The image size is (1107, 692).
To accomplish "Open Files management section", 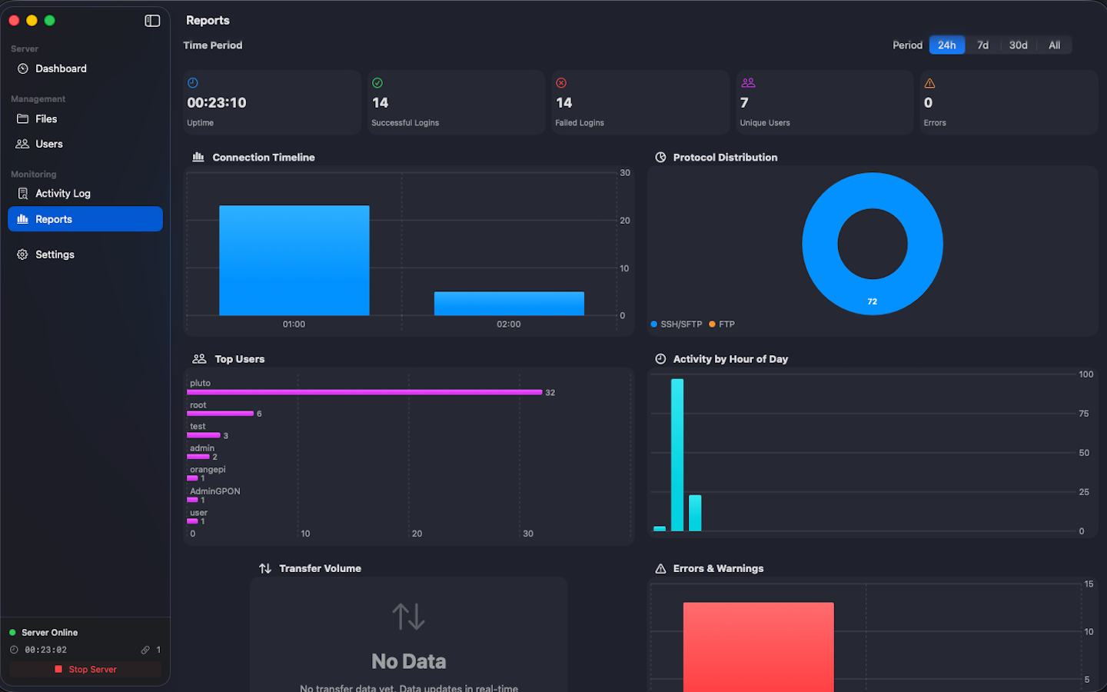I will click(46, 119).
